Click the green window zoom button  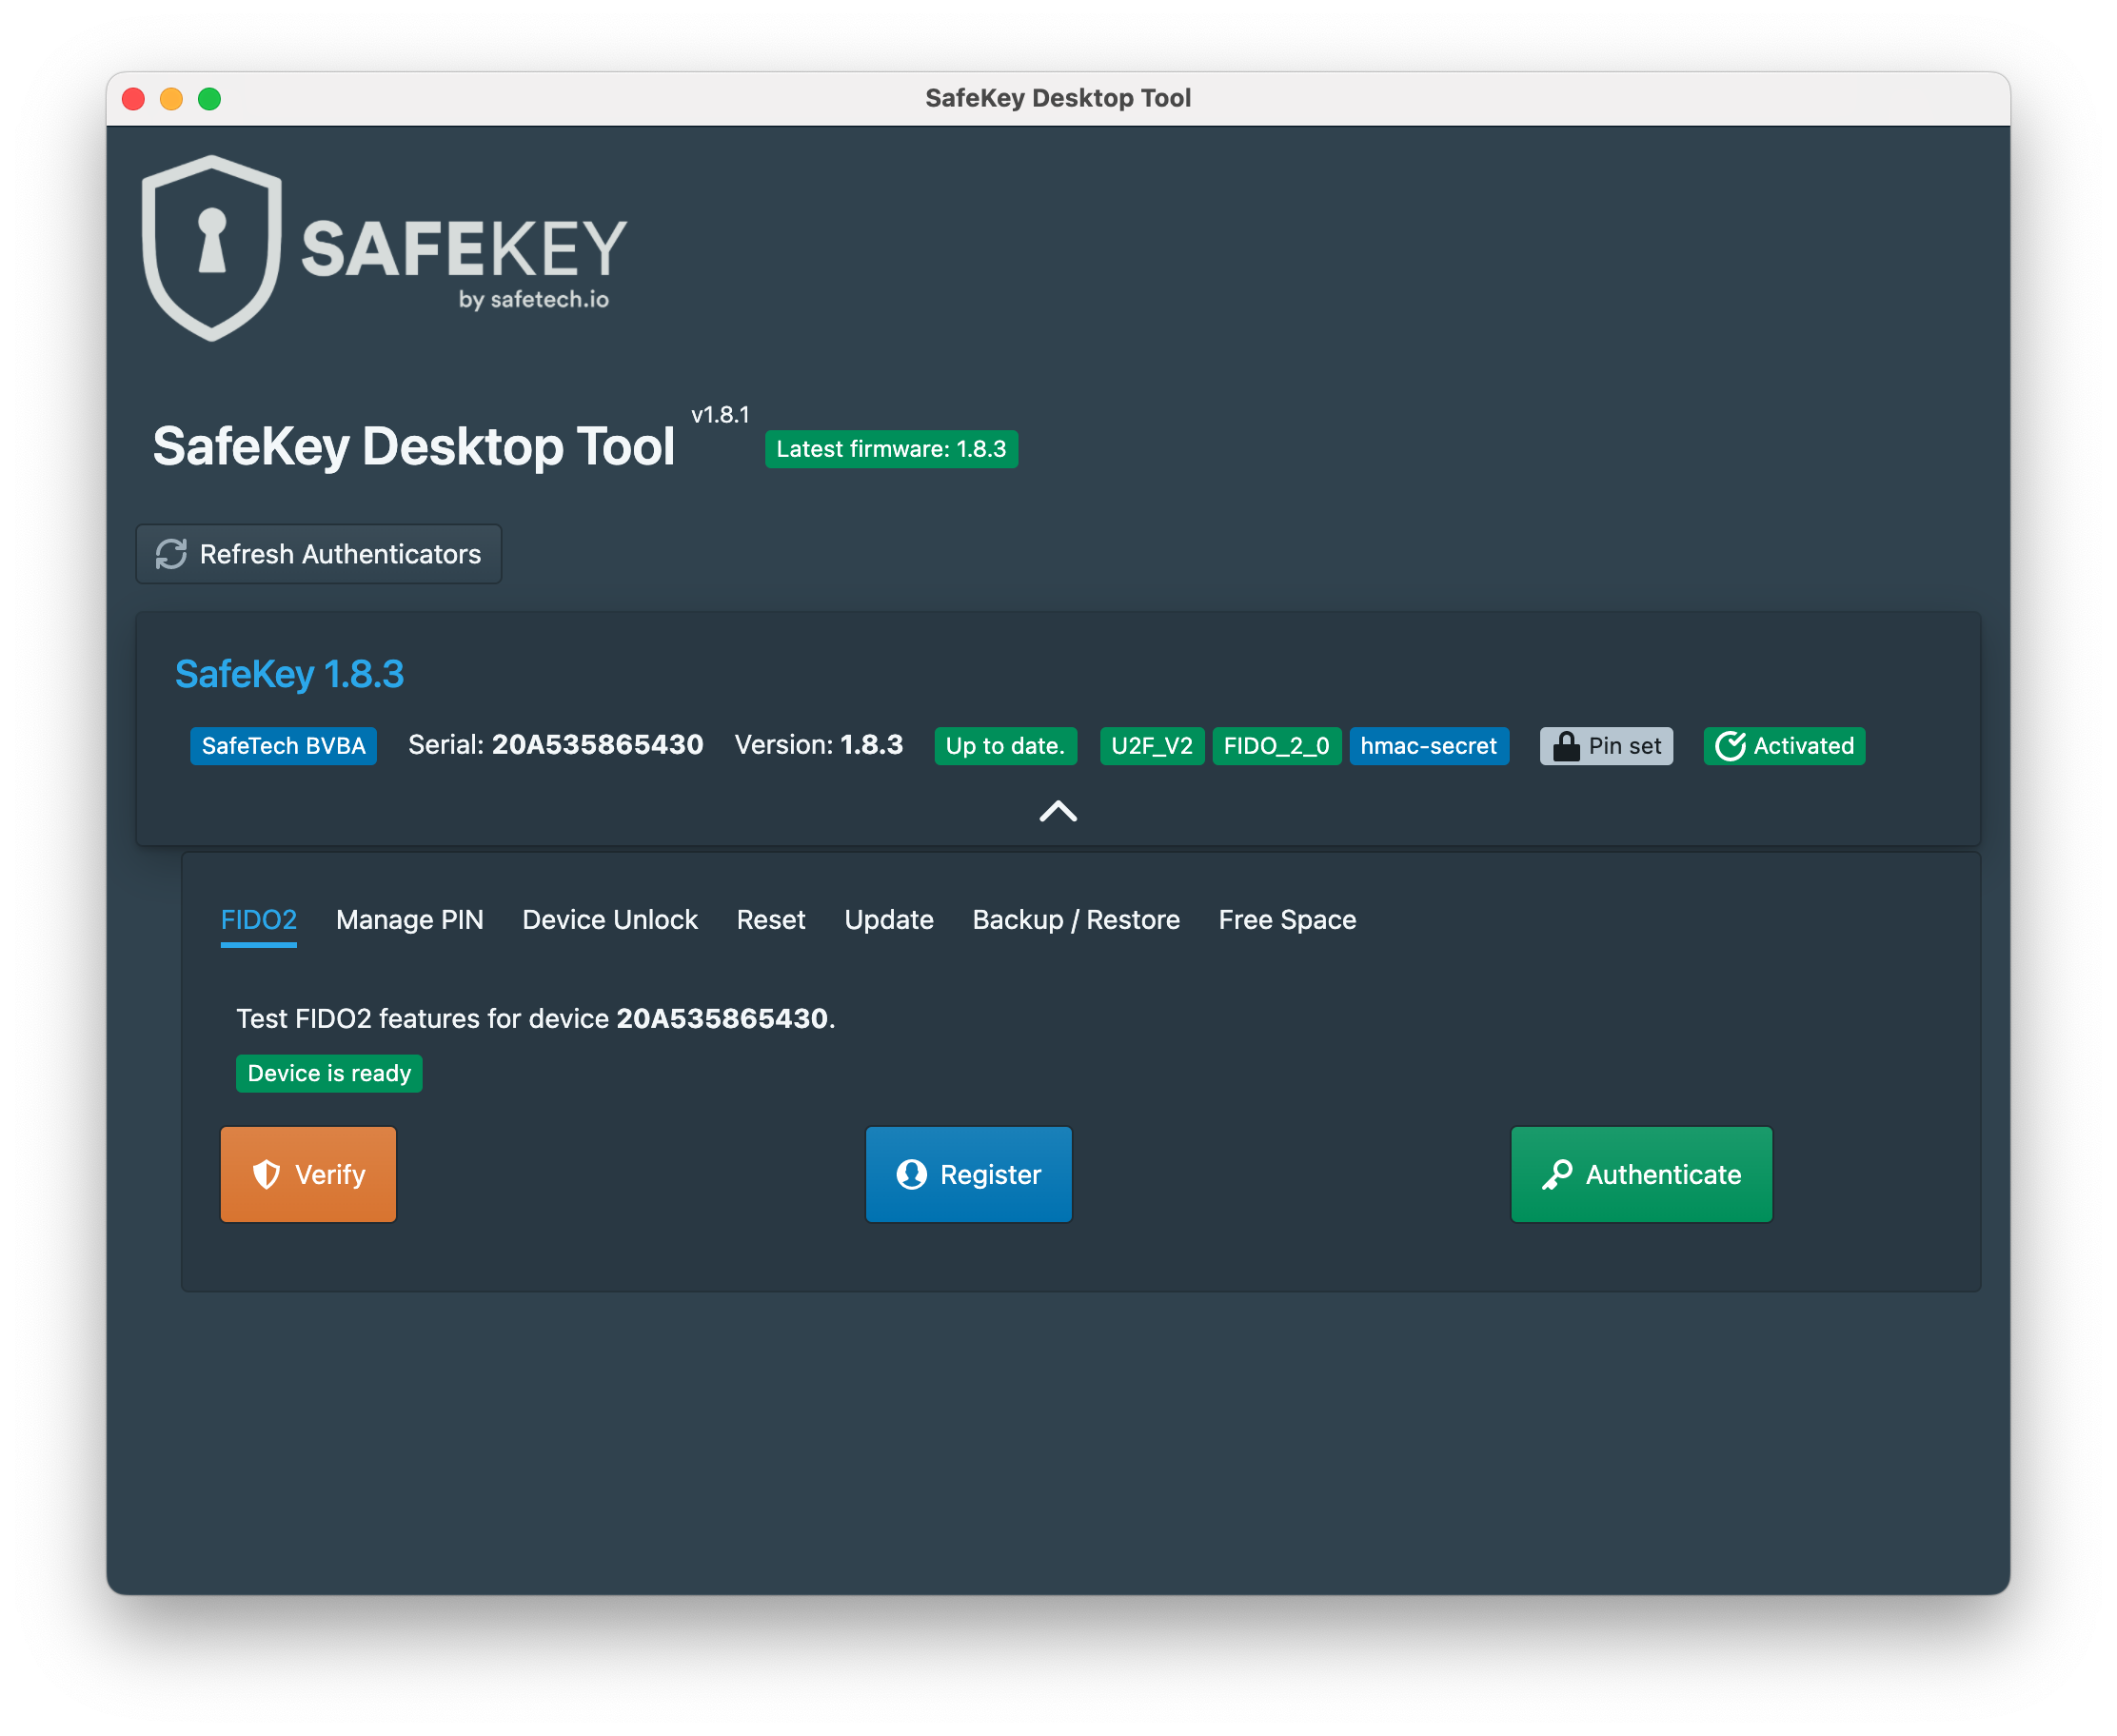pyautogui.click(x=209, y=99)
